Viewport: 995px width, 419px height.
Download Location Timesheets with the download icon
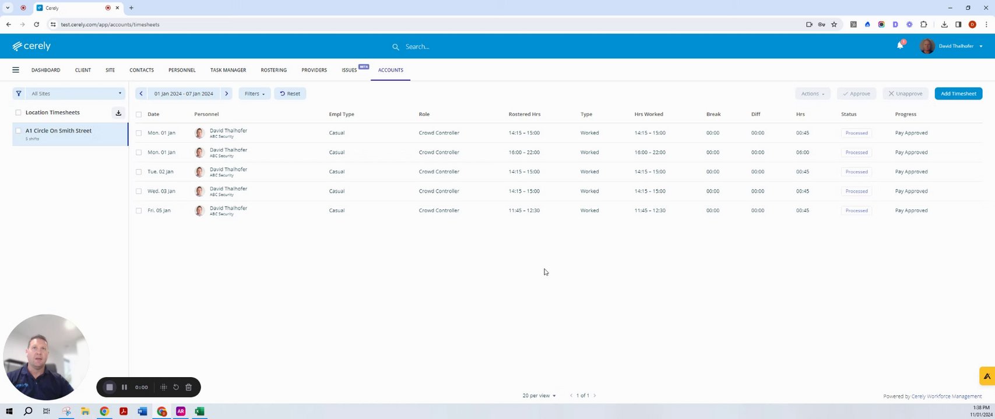[x=118, y=113]
